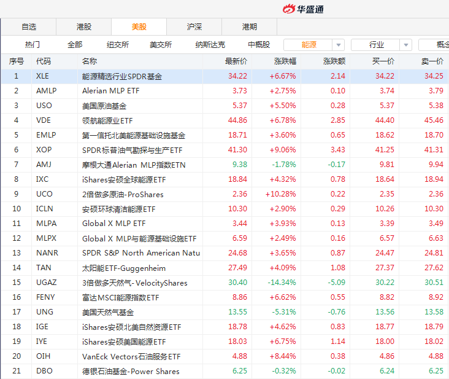
Task: Click UGAZ change -14.34%
Action: (282, 283)
